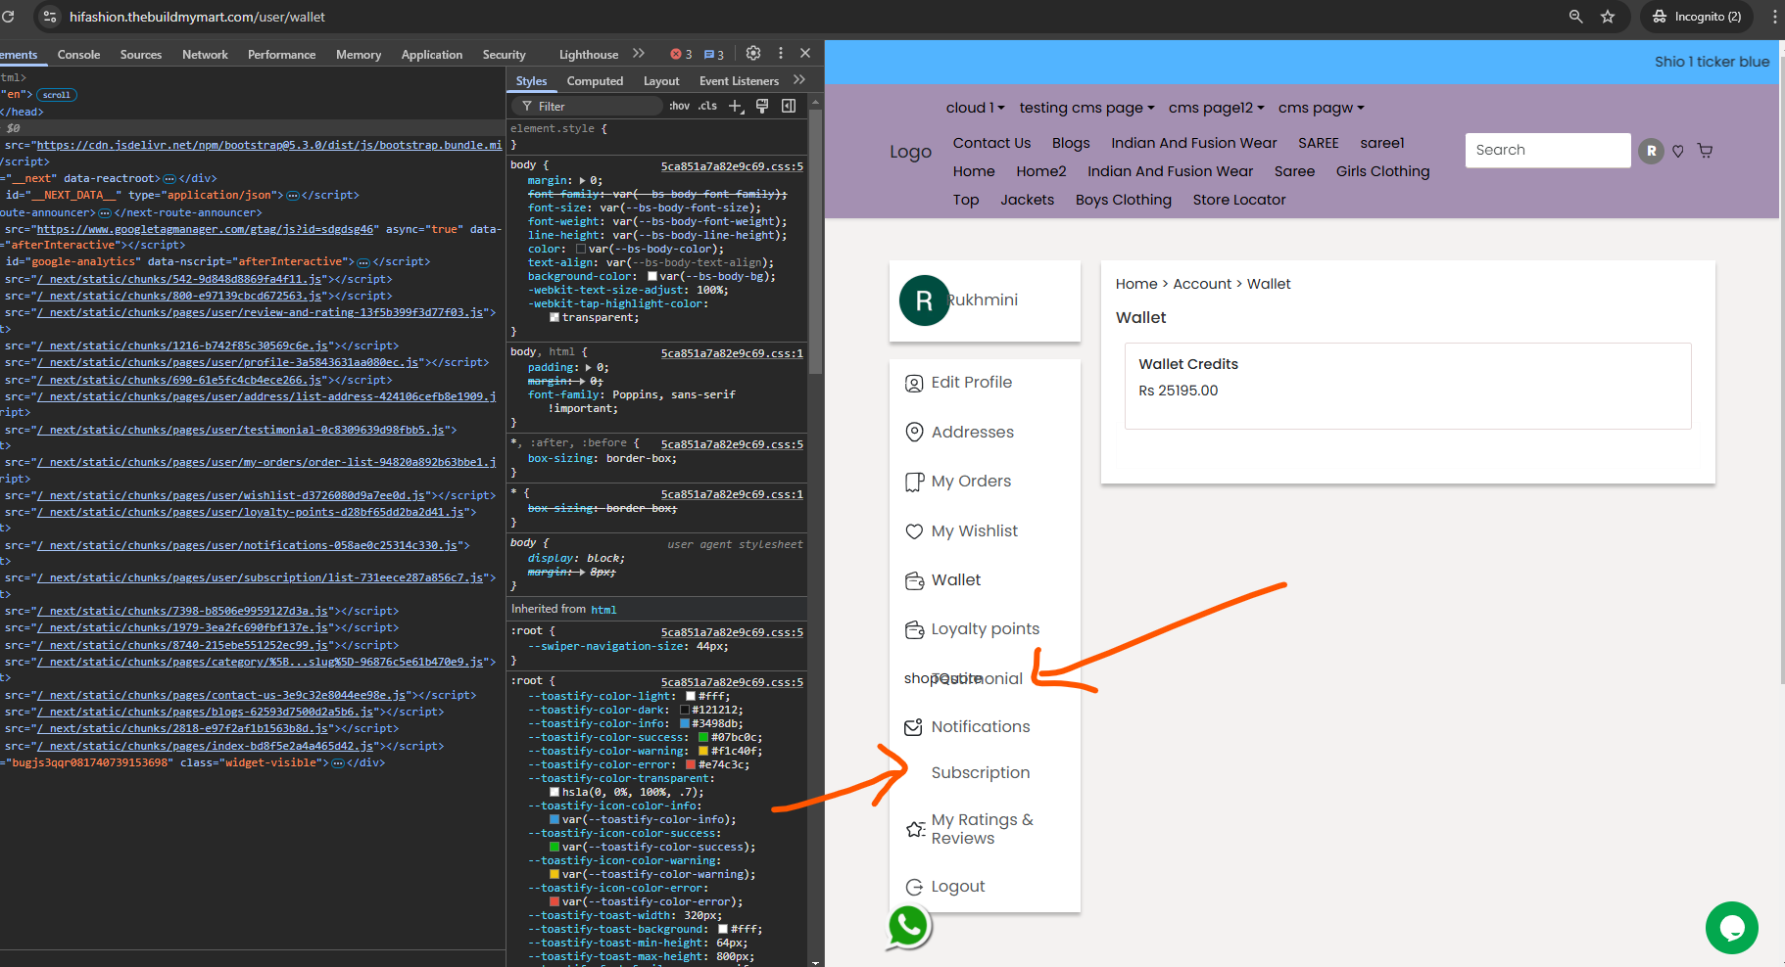Focus the Styles Filter input field

coord(588,106)
